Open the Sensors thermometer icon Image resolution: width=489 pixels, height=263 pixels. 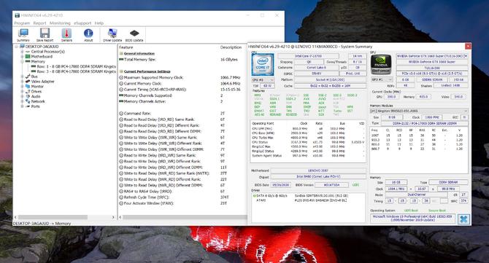[66, 35]
